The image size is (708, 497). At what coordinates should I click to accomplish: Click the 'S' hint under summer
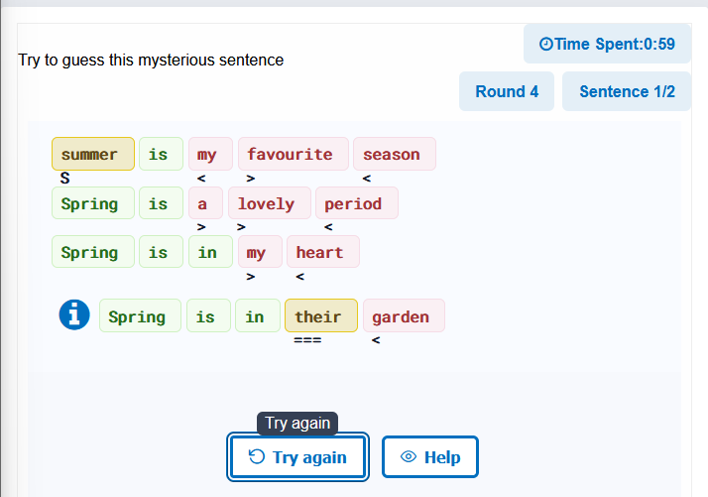coord(65,179)
